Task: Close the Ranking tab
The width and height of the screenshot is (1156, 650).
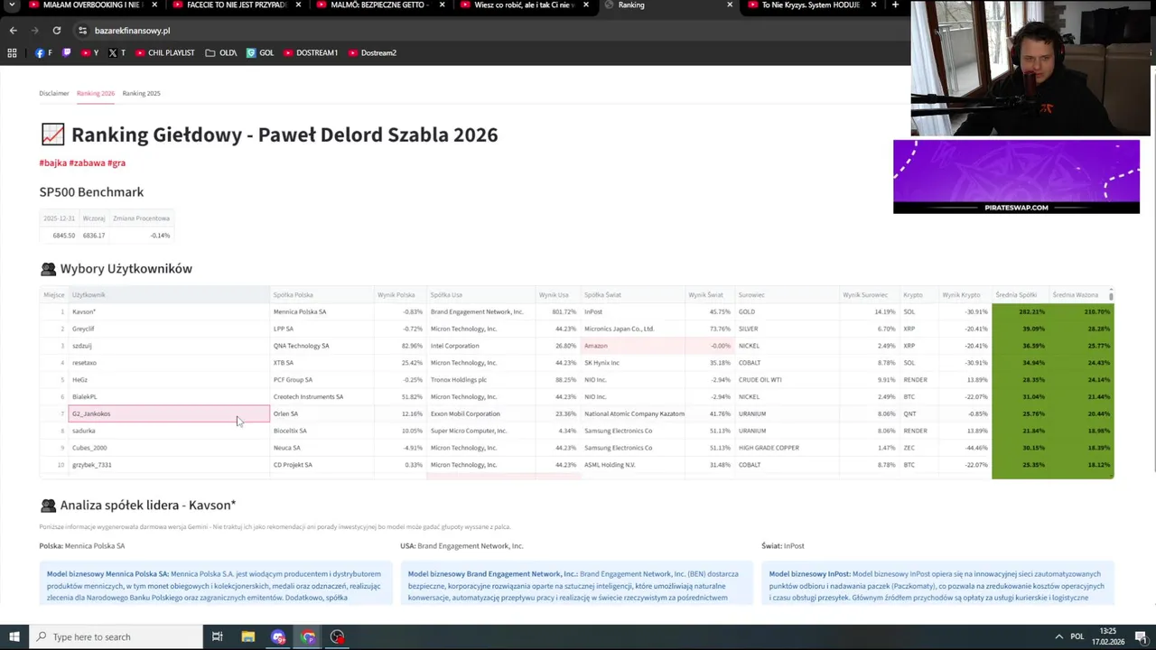Action: [730, 5]
